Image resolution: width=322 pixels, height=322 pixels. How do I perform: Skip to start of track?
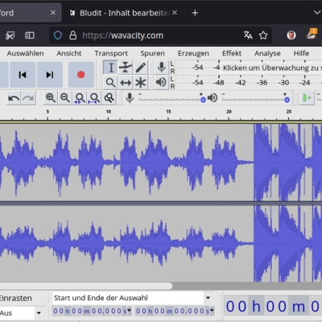coord(23,75)
